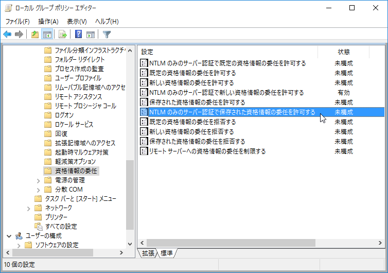Viewport: 388px width, 273px height.
Task: Select the 資格情報の委任 folder
Action: click(x=71, y=171)
